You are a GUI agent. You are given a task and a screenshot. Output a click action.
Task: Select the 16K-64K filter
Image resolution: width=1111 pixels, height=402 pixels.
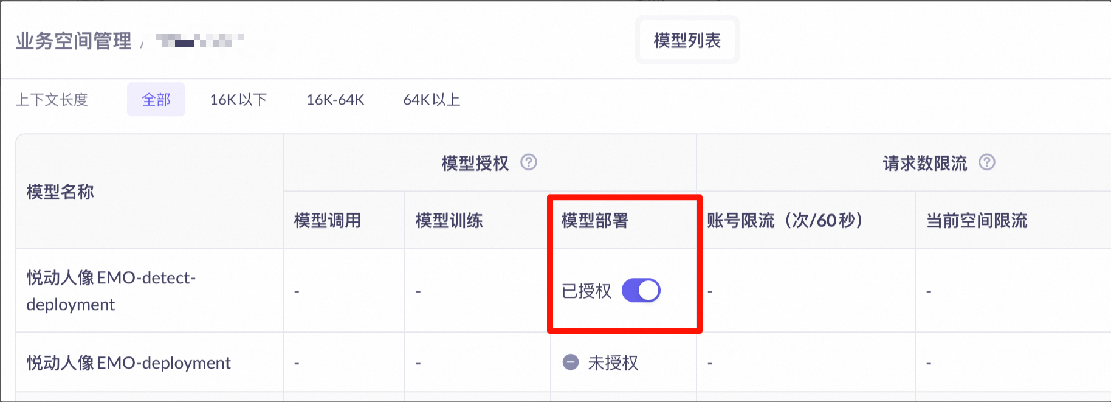click(335, 100)
